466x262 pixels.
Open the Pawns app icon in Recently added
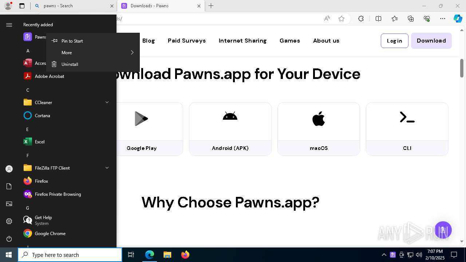click(28, 37)
